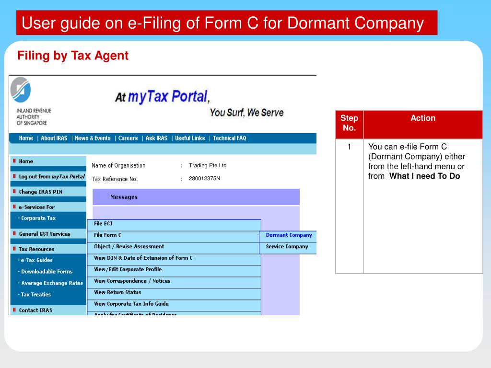
Task: Click red bullet beside Change IRAS PIN
Action: (x=14, y=191)
